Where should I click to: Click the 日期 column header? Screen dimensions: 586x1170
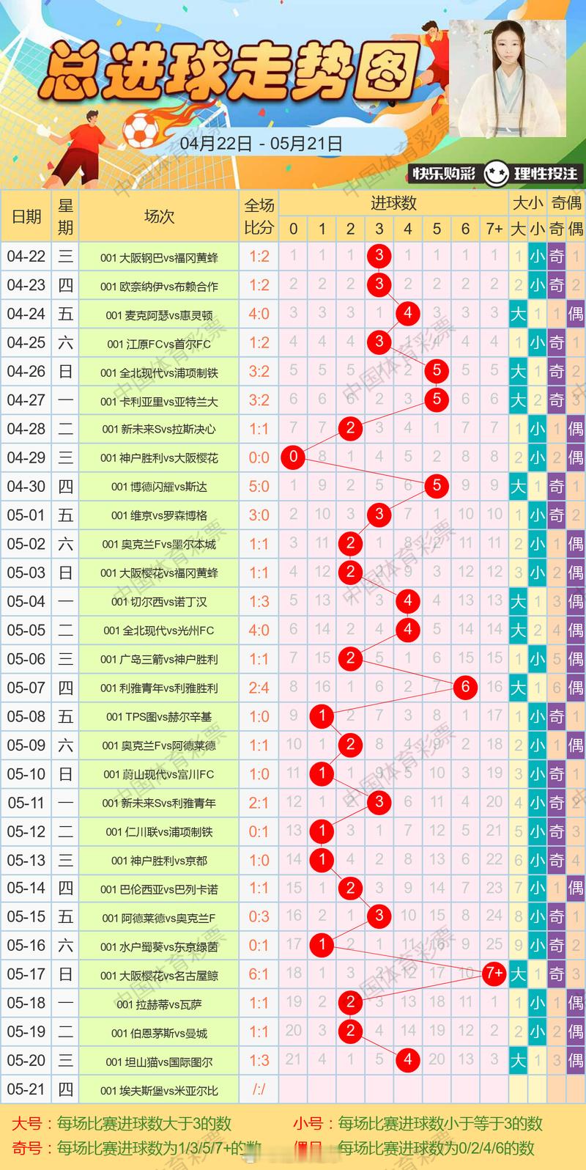pos(26,216)
